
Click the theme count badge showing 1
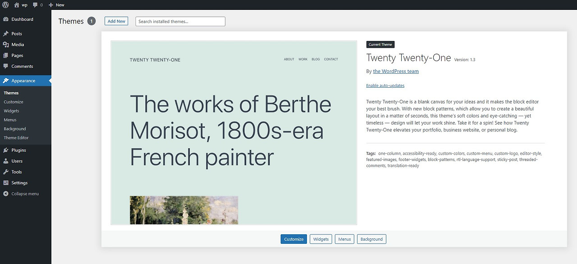pos(92,21)
